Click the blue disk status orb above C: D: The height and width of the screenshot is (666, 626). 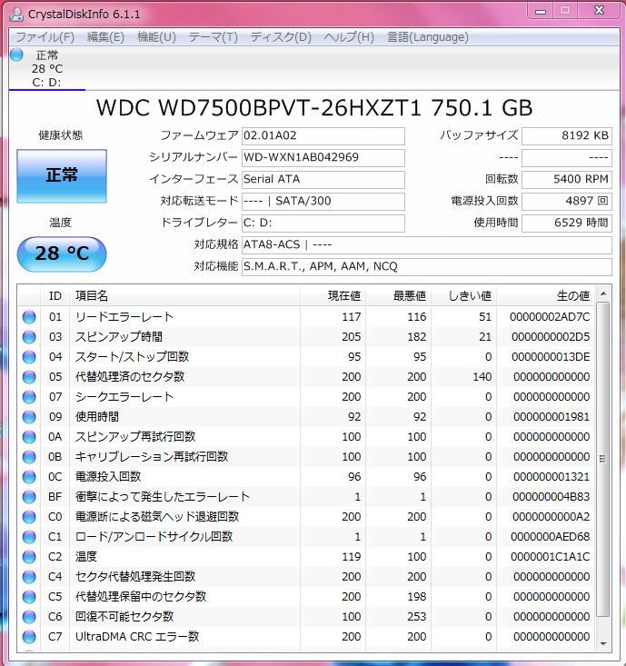click(16, 55)
